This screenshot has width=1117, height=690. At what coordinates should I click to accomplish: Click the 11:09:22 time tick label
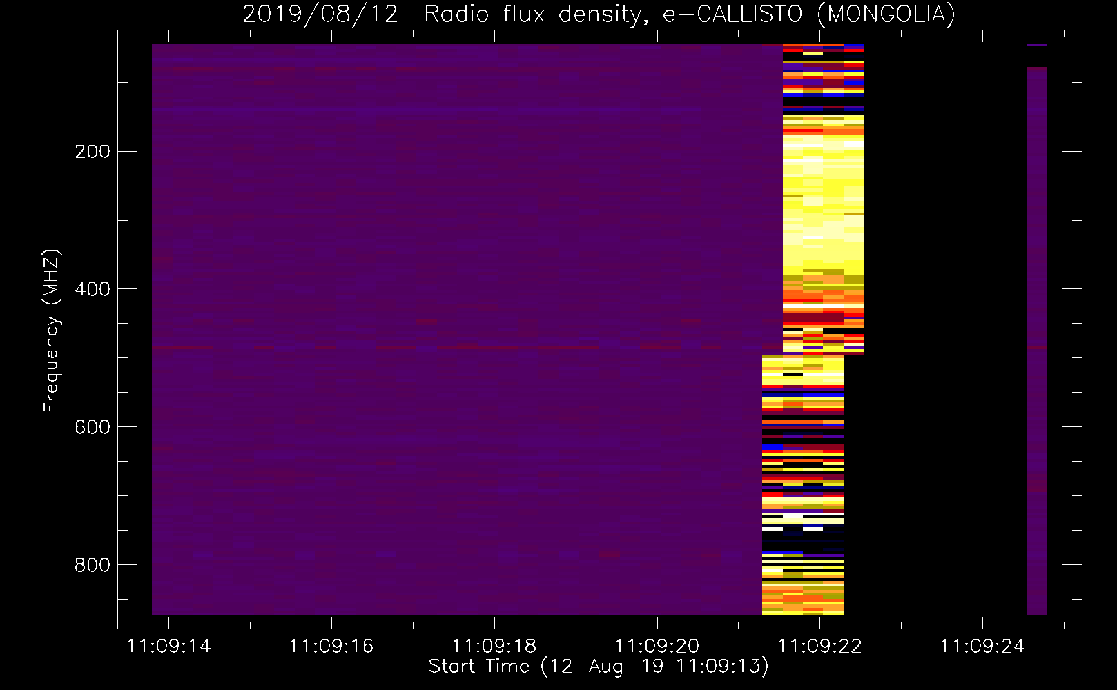pyautogui.click(x=820, y=647)
